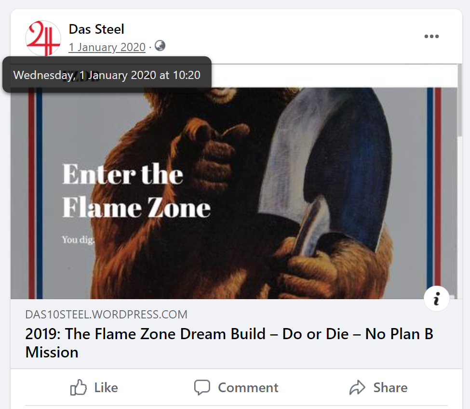
Task: Click the Share arrow icon
Action: click(357, 388)
